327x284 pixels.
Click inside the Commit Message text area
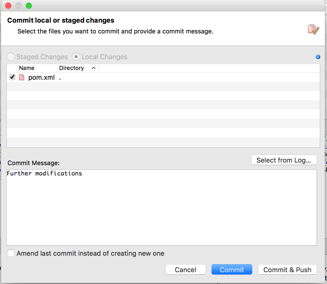click(162, 207)
